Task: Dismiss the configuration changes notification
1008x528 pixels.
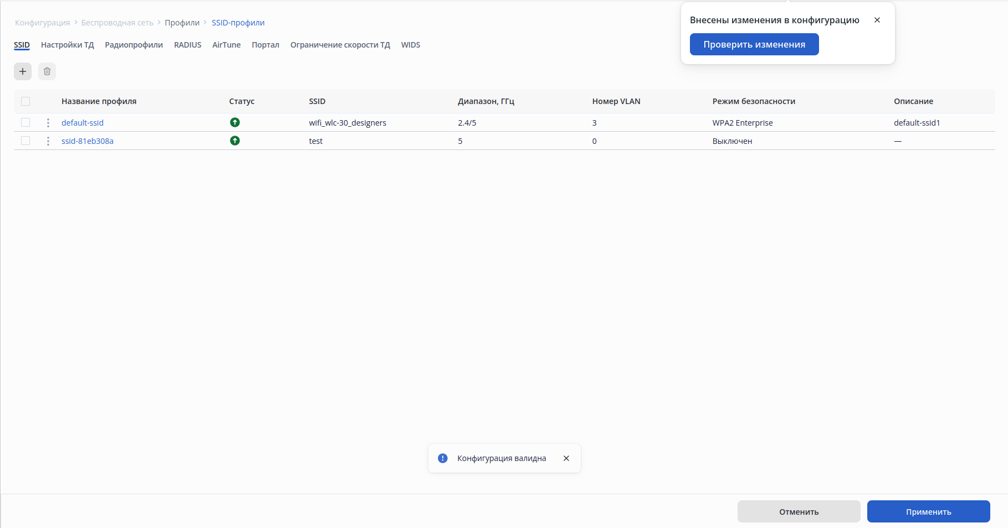Action: [877, 20]
